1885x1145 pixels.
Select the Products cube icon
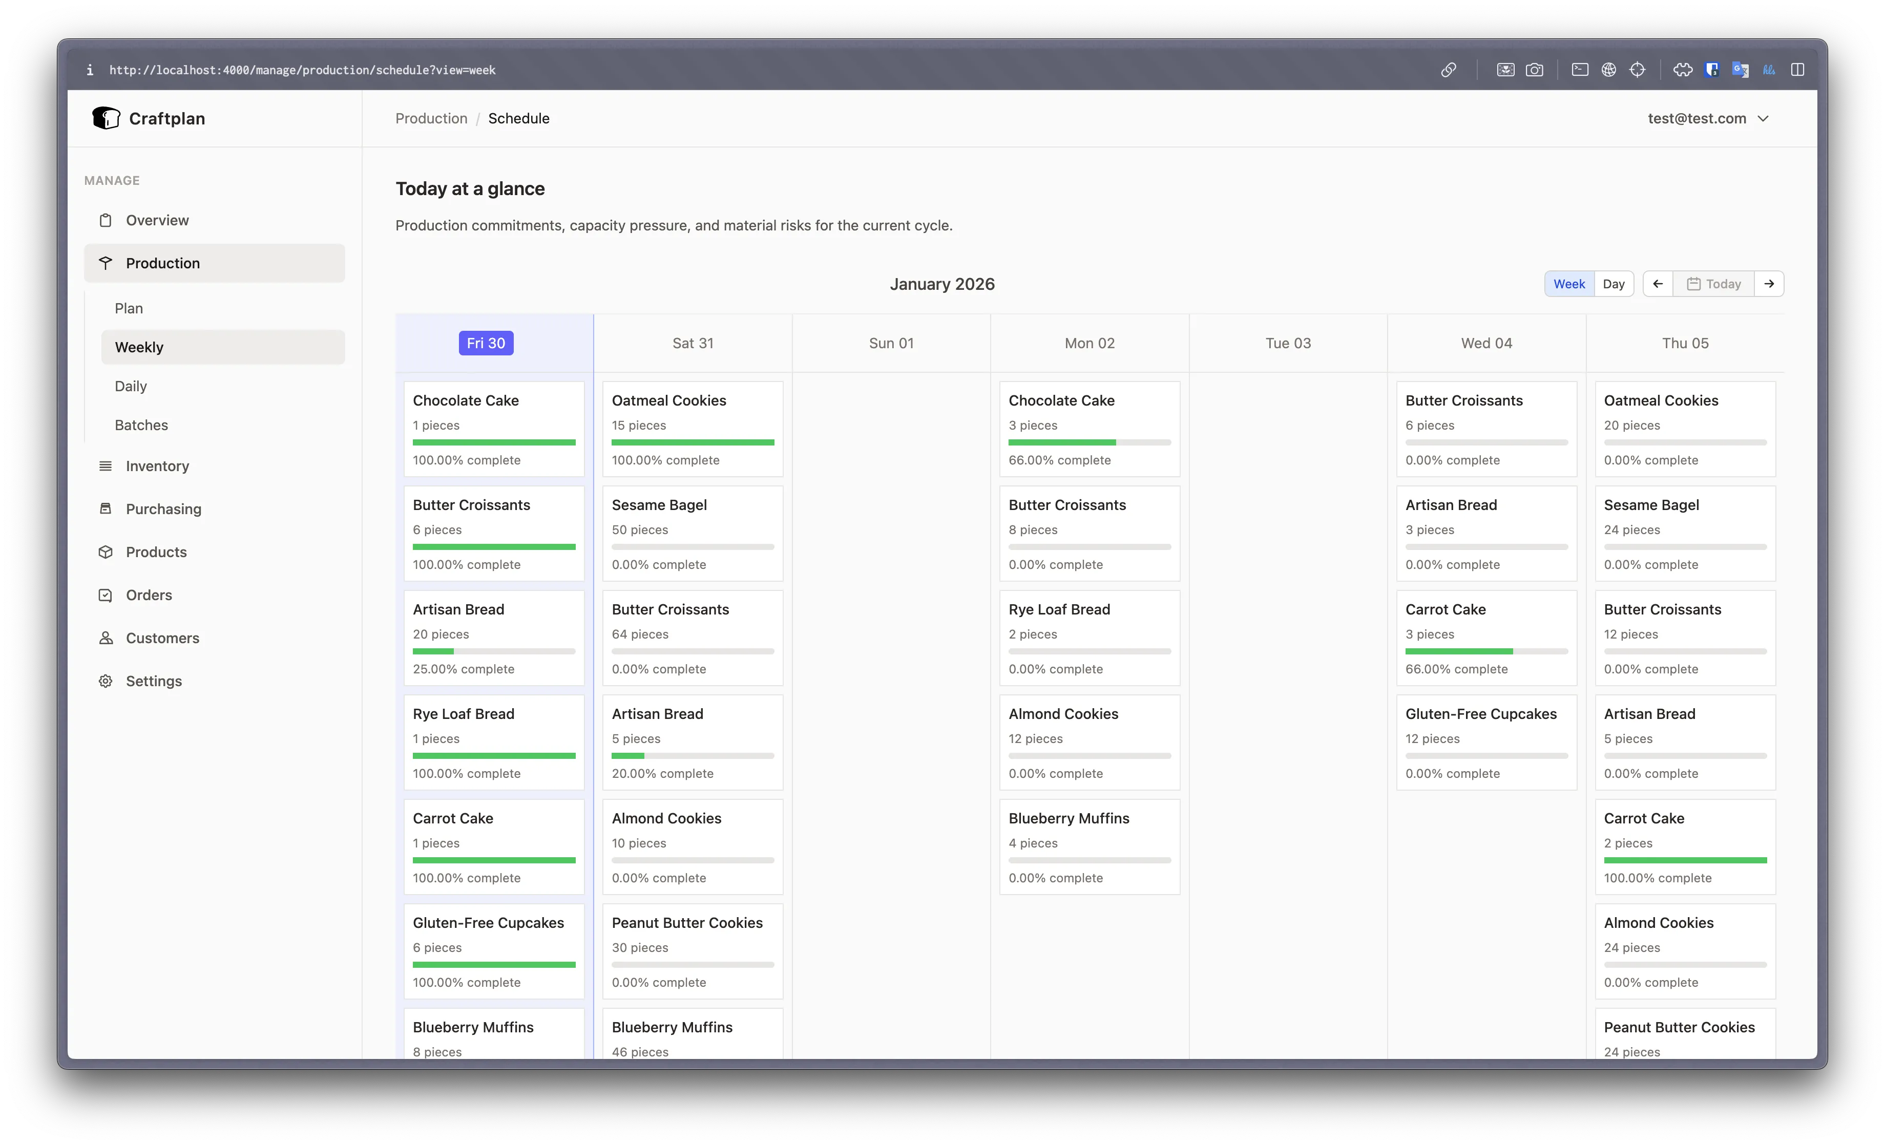(106, 552)
